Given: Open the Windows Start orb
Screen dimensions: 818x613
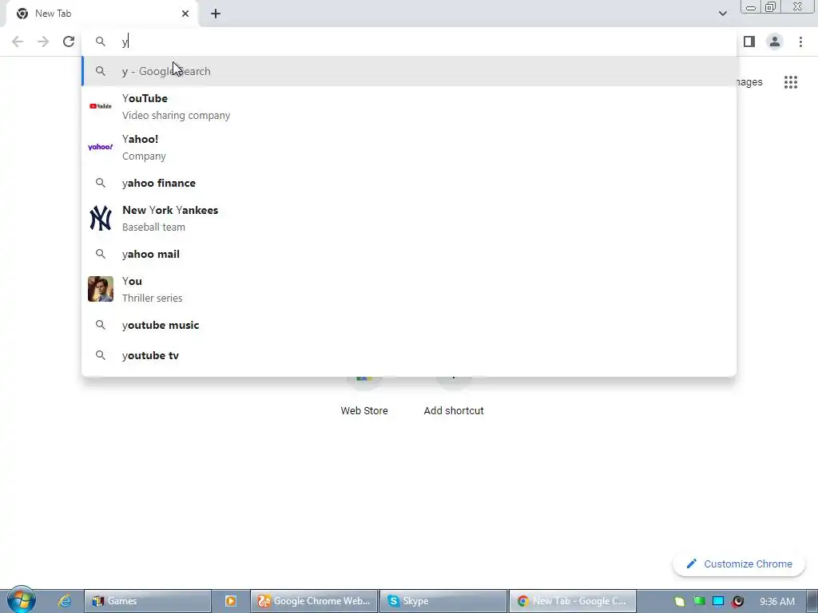Looking at the screenshot, I should click(21, 600).
